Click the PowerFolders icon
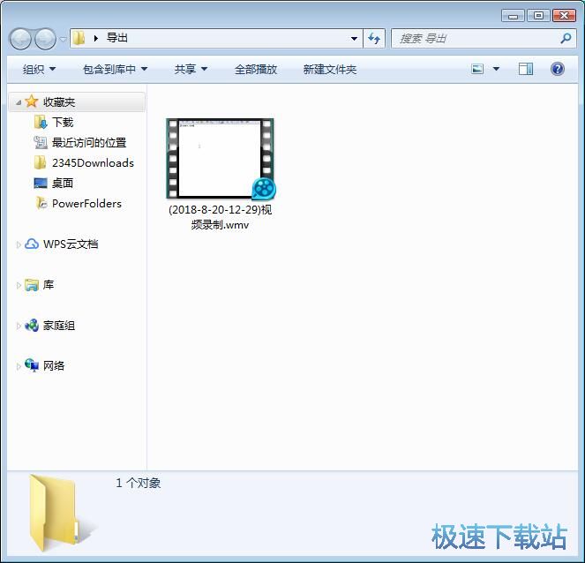This screenshot has width=585, height=563. 41,203
